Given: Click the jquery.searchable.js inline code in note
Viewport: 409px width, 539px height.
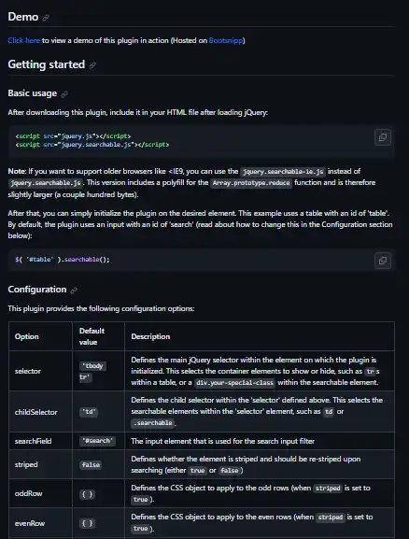Looking at the screenshot, I should (x=46, y=183).
